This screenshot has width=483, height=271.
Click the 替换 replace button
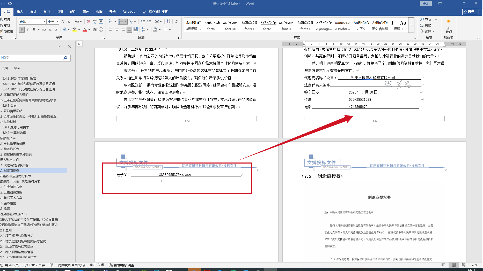click(x=426, y=25)
